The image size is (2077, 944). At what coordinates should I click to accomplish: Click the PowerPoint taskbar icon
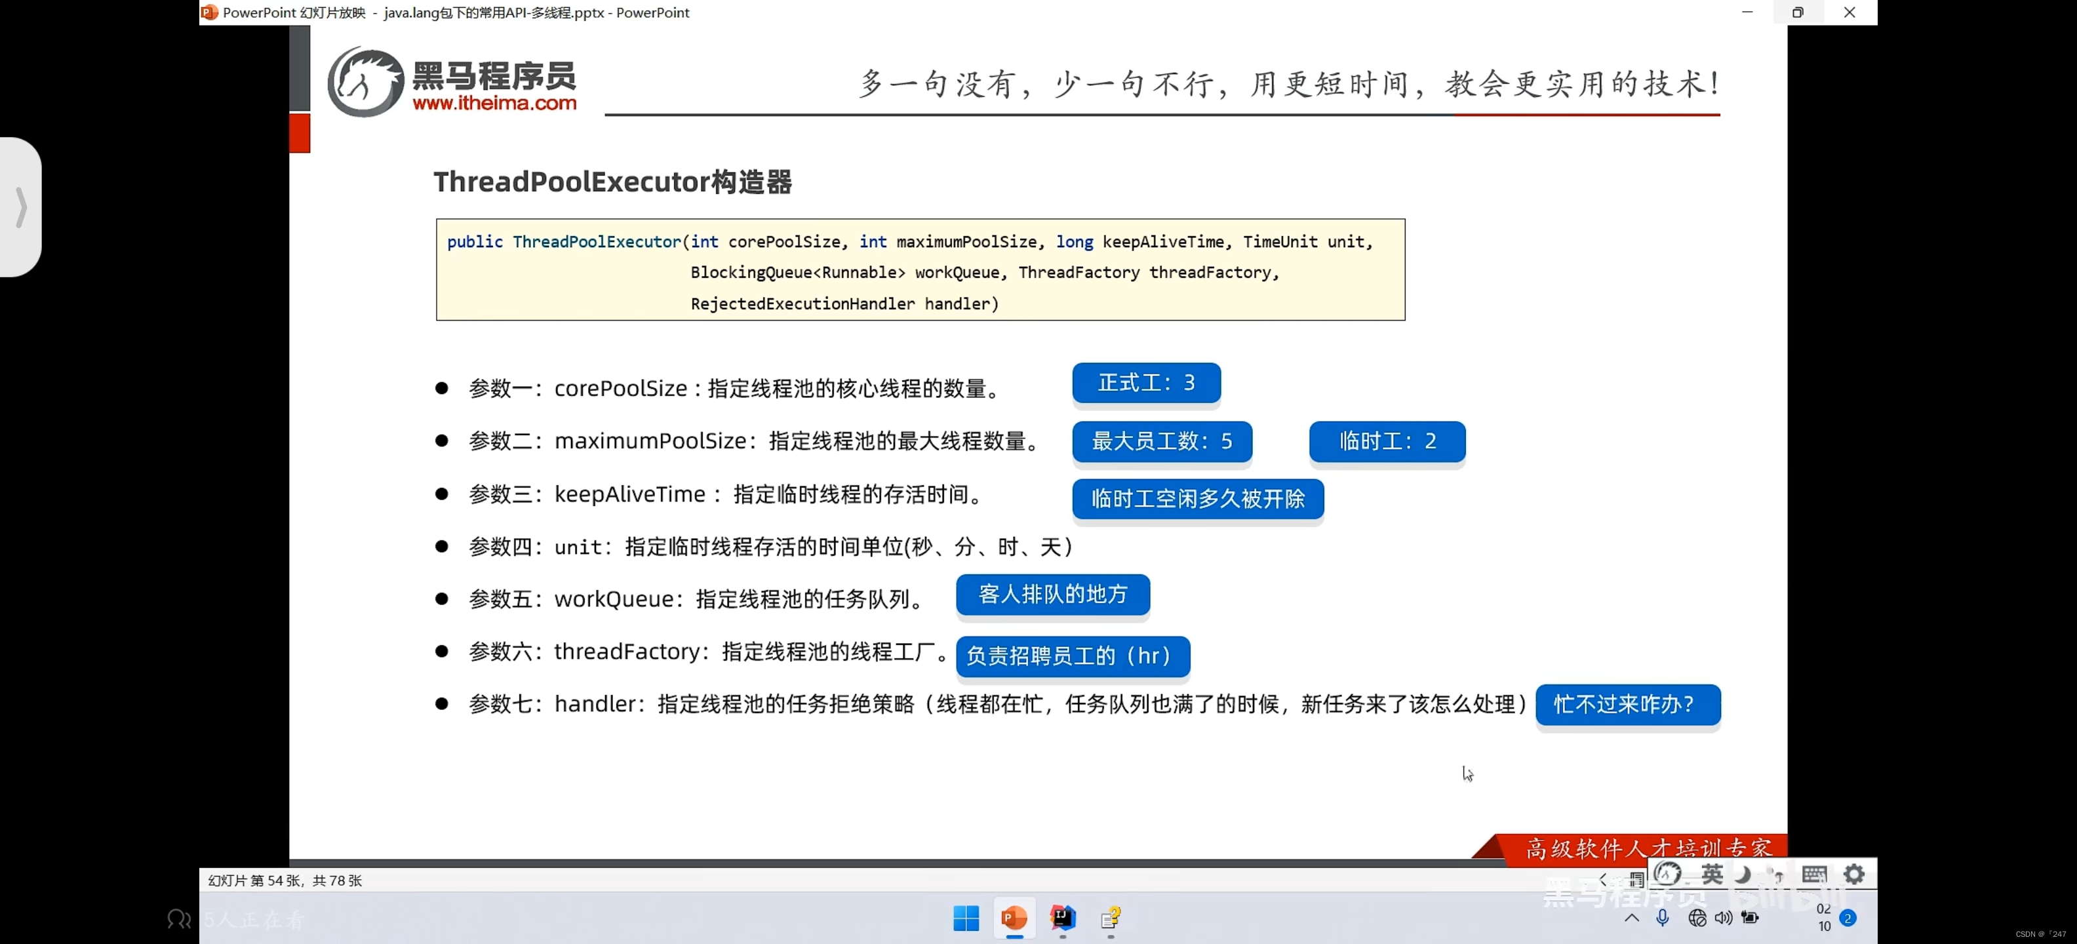[x=1014, y=917]
